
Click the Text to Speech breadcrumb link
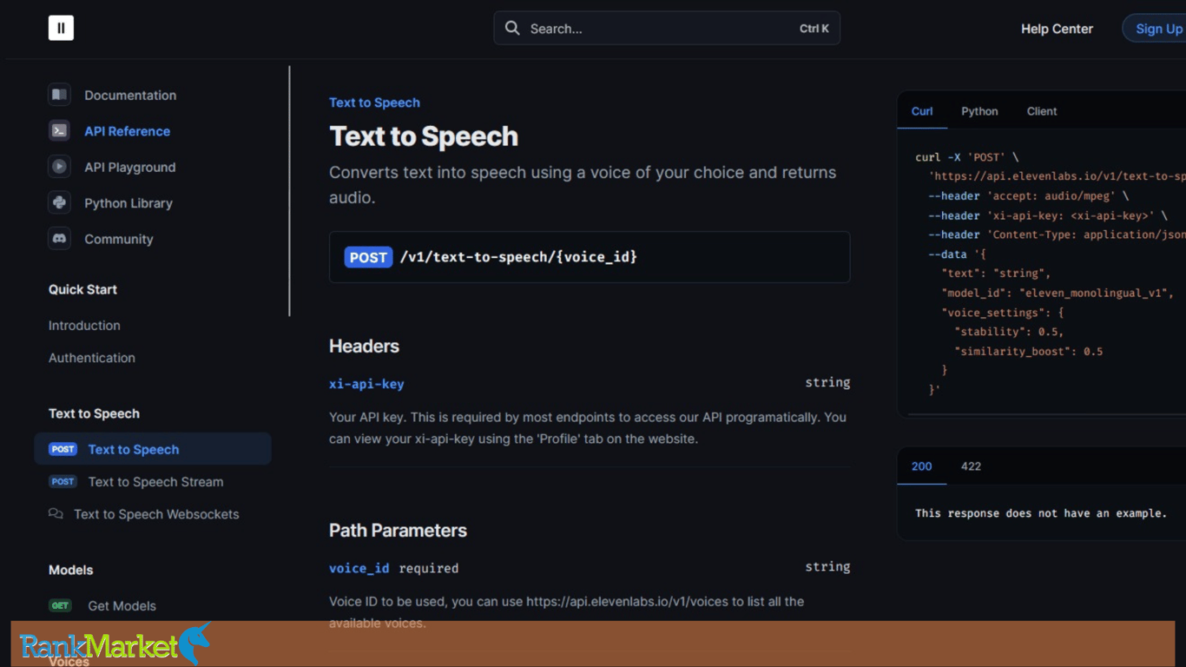coord(374,102)
